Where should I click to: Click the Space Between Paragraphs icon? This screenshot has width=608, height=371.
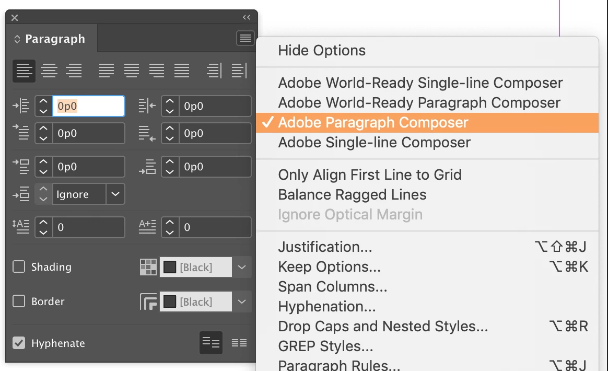21,194
